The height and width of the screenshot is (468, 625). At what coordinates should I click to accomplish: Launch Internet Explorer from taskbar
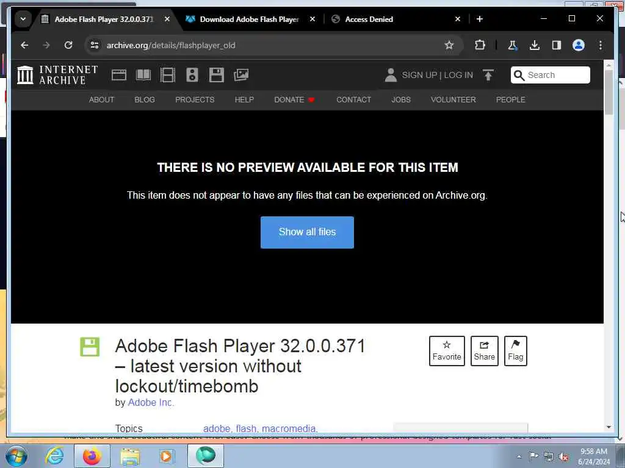[54, 456]
